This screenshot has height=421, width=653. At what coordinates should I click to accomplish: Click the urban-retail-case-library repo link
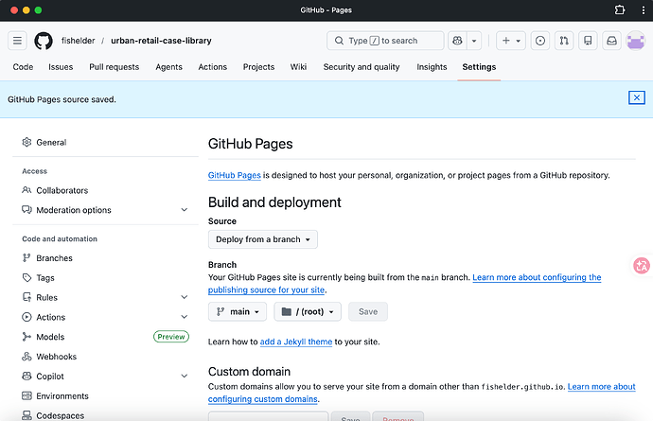pyautogui.click(x=161, y=41)
